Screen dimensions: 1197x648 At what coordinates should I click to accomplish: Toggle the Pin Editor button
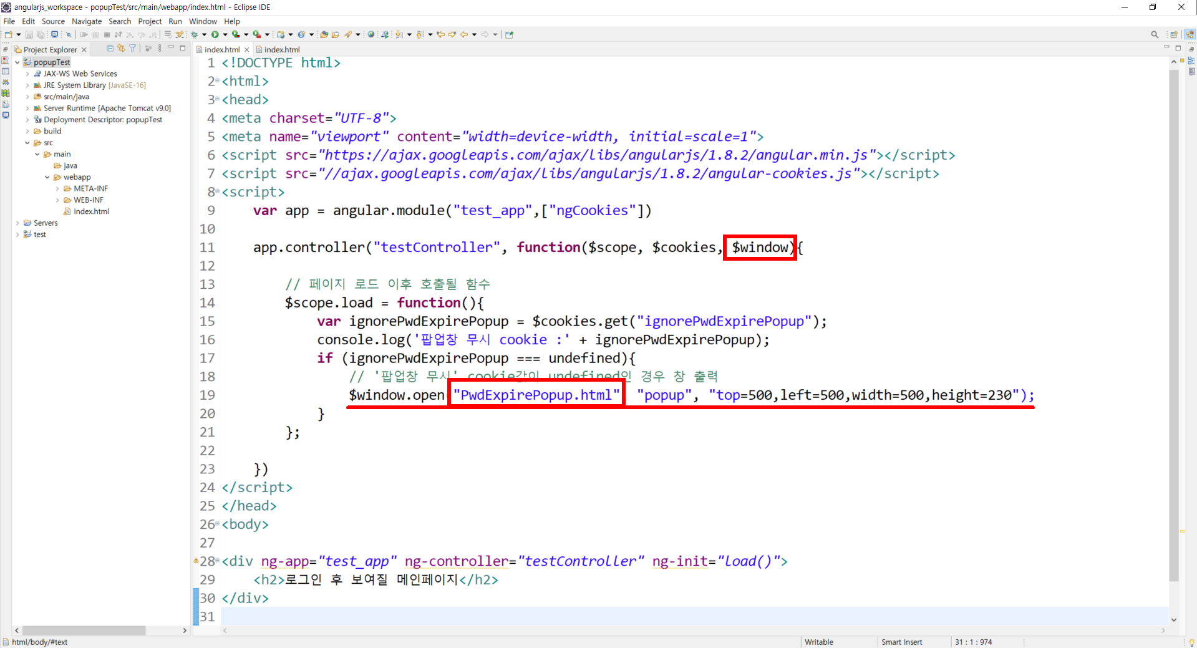(509, 34)
